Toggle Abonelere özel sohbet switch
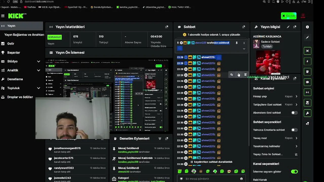 pyautogui.click(x=294, y=113)
